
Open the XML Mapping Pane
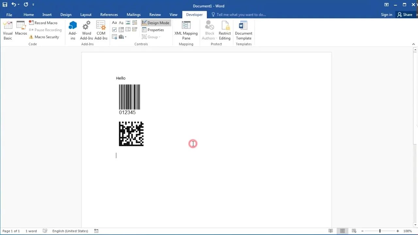186,31
